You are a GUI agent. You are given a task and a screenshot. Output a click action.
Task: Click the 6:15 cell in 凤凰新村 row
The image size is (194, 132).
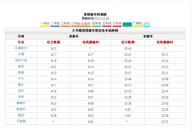[x=54, y=49]
